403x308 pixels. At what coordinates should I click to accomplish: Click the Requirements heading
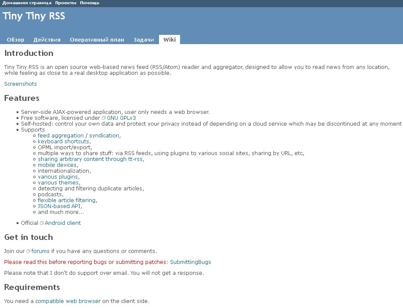click(32, 287)
